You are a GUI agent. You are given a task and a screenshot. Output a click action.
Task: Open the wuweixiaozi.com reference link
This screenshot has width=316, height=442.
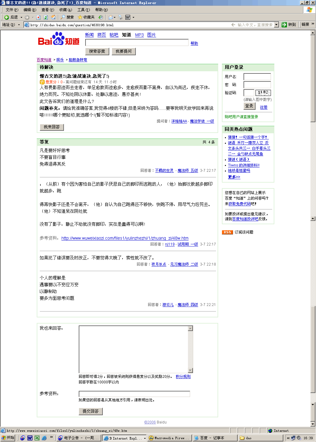(x=125, y=238)
